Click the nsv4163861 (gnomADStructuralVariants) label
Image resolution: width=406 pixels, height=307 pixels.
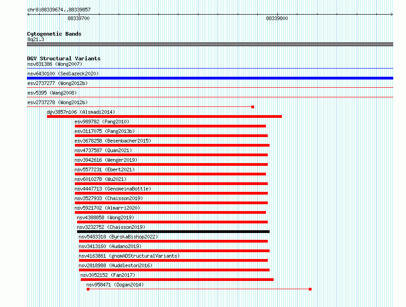click(129, 256)
